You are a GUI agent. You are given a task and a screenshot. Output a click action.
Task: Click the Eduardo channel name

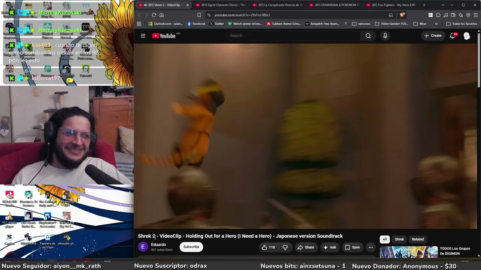pyautogui.click(x=158, y=244)
